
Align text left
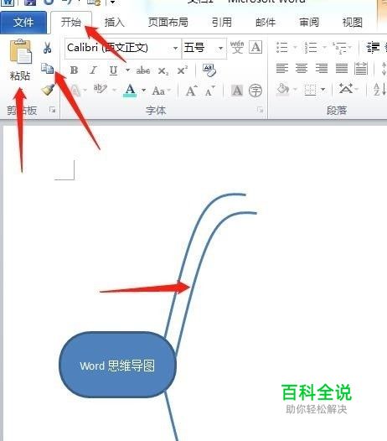(282, 69)
